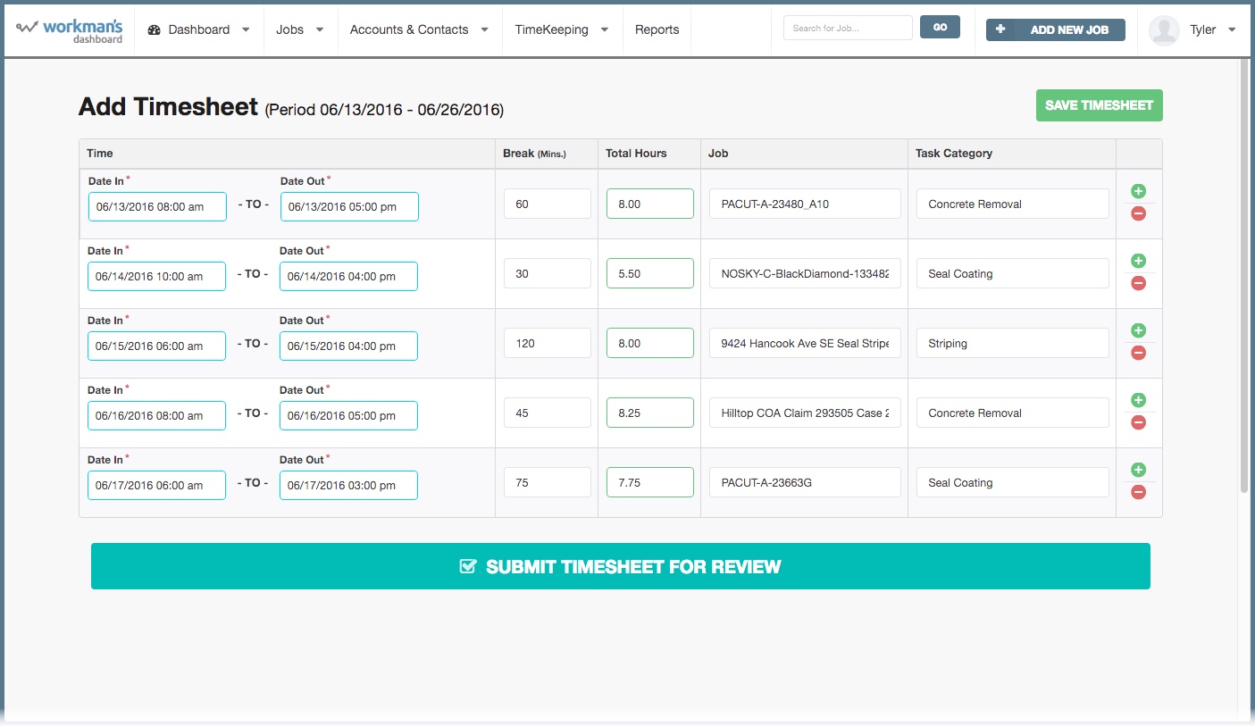
Task: Select job field NOSKY-C-BlackDiamond
Action: pyautogui.click(x=805, y=273)
